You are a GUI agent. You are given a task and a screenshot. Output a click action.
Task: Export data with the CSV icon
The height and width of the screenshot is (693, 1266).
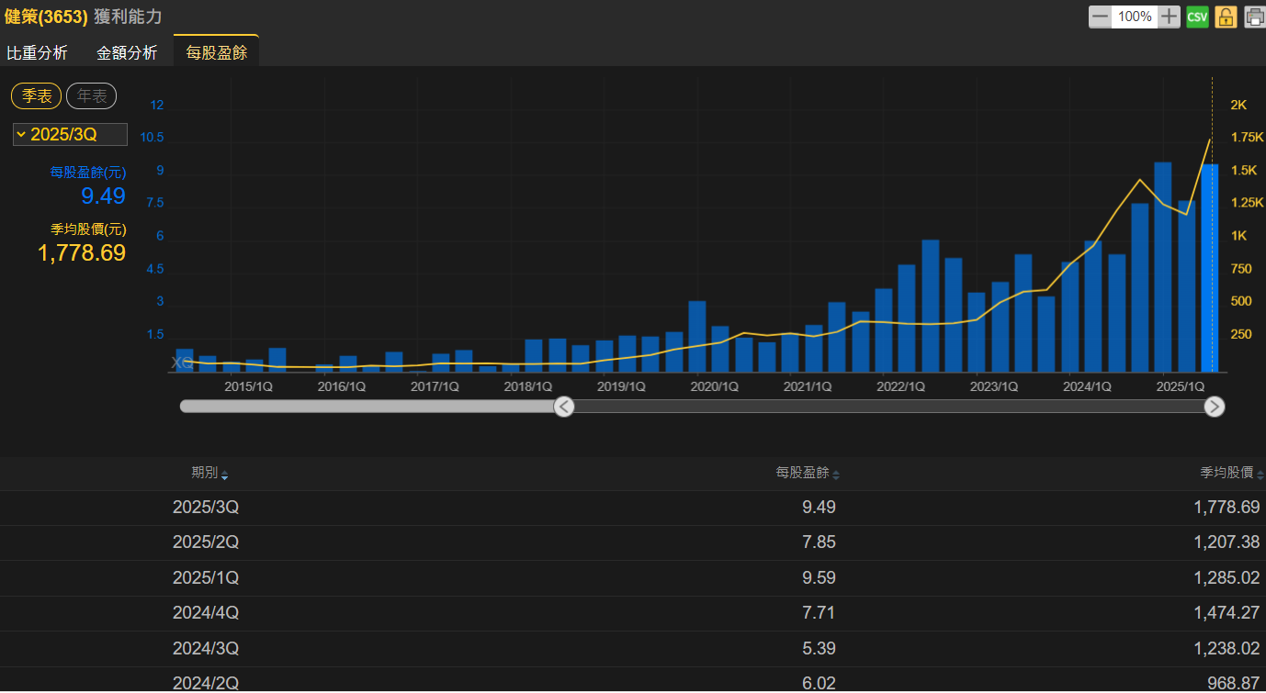click(1197, 17)
